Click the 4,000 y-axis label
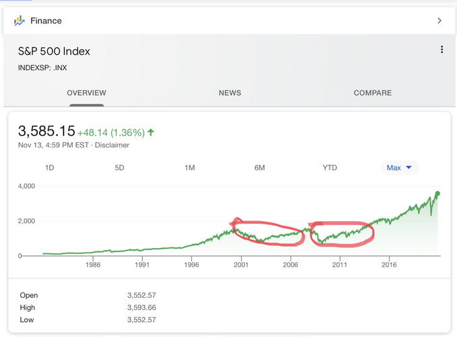The width and height of the screenshot is (457, 337). click(x=26, y=186)
